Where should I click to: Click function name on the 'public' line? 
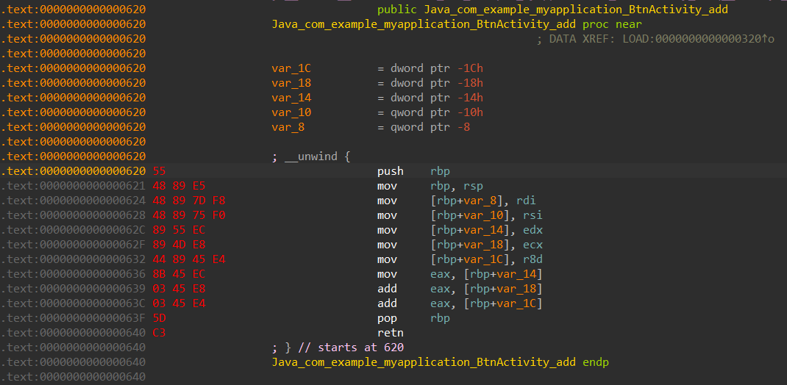coord(576,10)
